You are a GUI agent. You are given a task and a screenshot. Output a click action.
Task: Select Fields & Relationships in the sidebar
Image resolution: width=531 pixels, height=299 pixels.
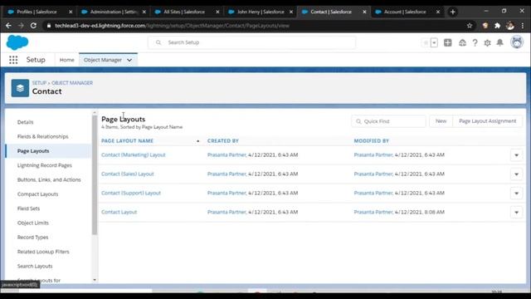click(42, 136)
